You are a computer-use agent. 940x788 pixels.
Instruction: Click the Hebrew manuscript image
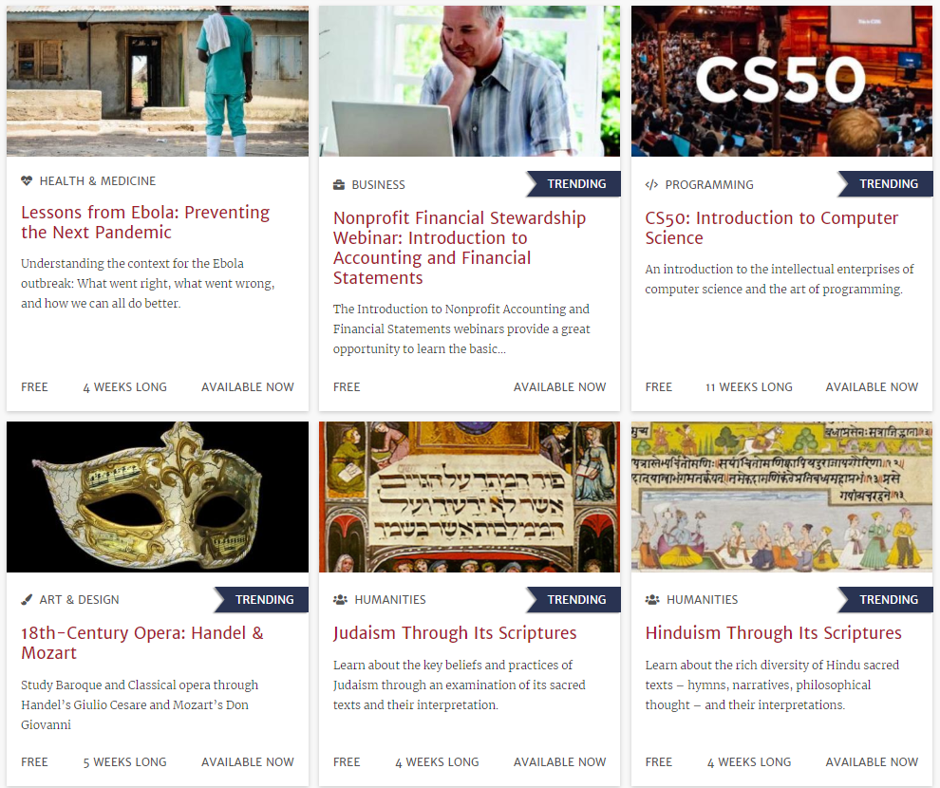[469, 497]
